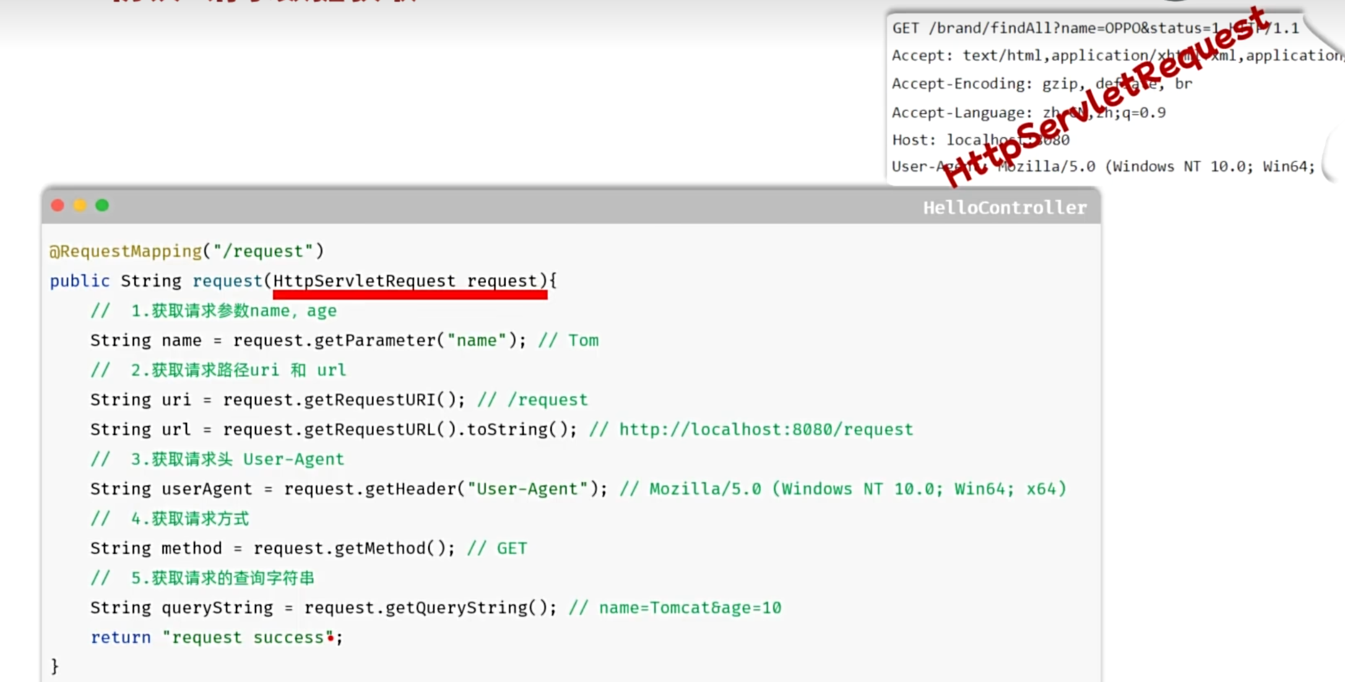Click the "request success" return string
The width and height of the screenshot is (1345, 682).
point(248,637)
